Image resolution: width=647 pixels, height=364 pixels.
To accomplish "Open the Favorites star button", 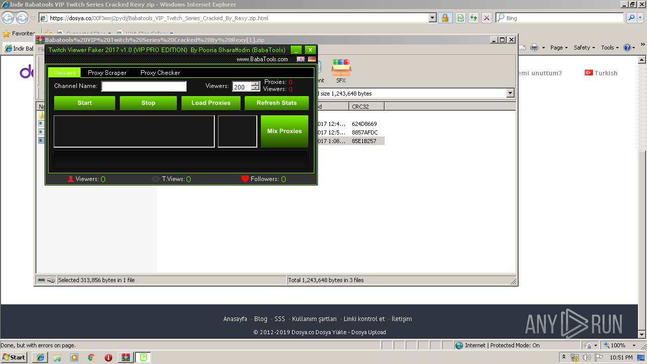I will (x=19, y=33).
